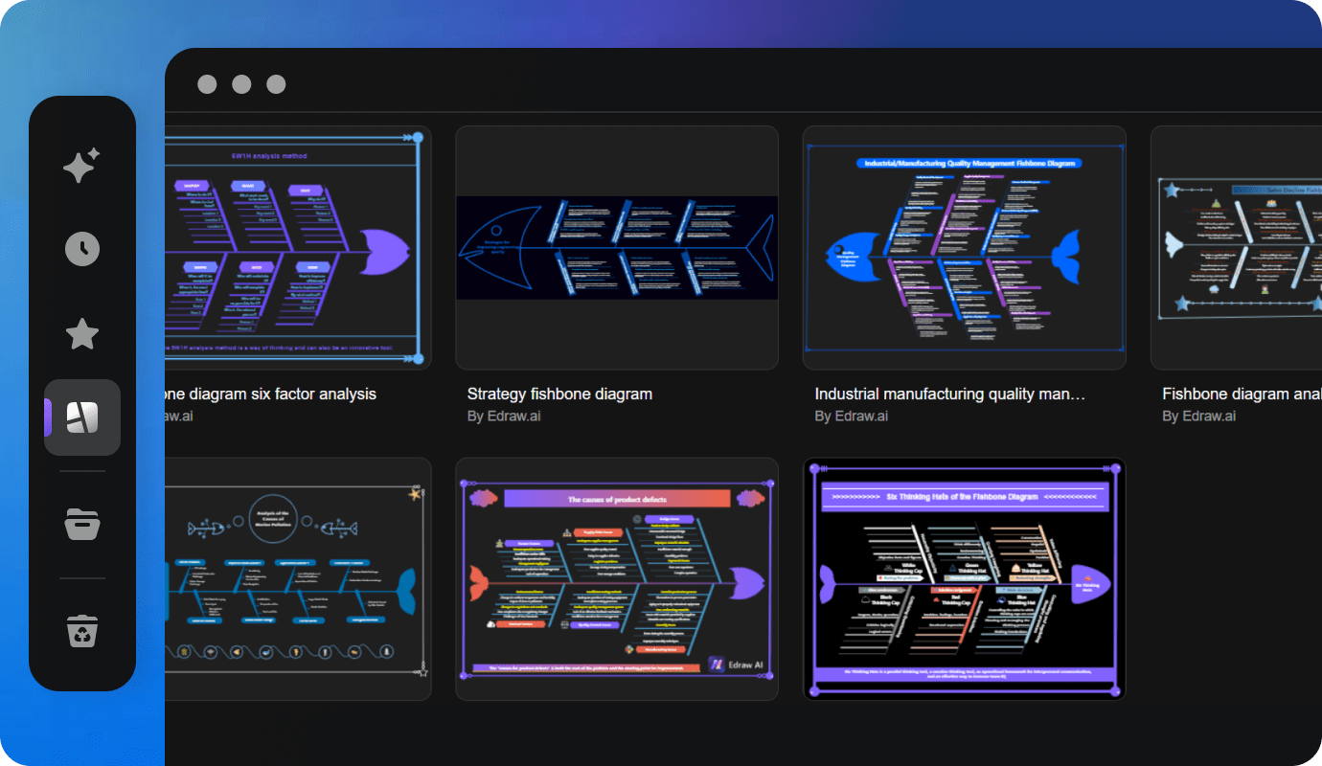Open Favorites via the star icon
The height and width of the screenshot is (766, 1322).
(x=82, y=334)
